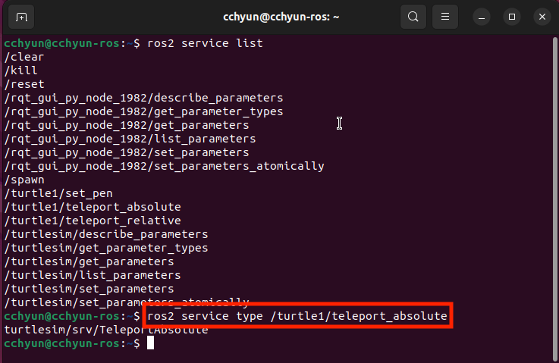Click the /clear service line
The width and height of the screenshot is (559, 363).
coord(24,57)
